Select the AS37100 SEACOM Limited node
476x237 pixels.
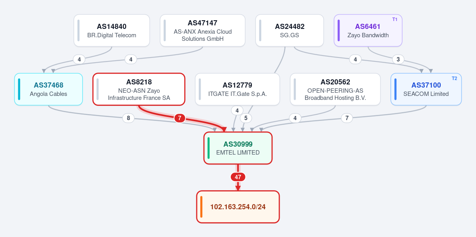(x=426, y=89)
